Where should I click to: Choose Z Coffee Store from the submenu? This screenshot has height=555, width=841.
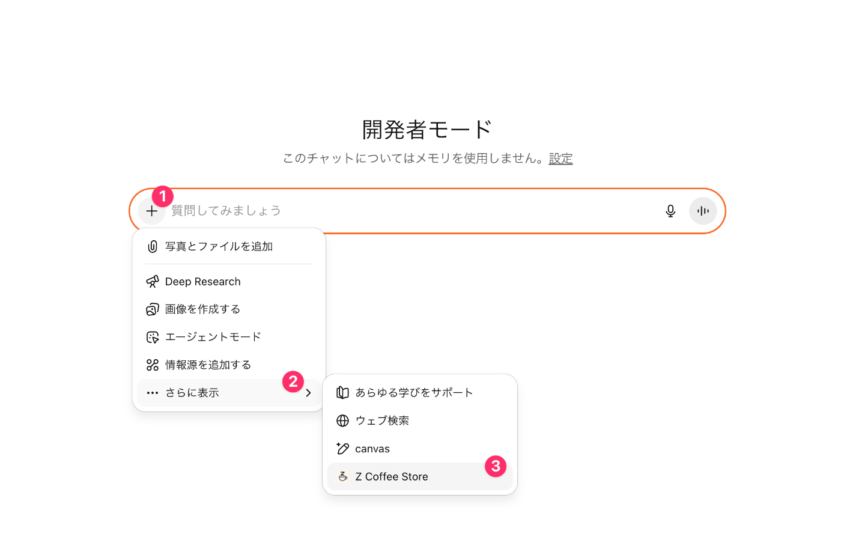click(391, 476)
